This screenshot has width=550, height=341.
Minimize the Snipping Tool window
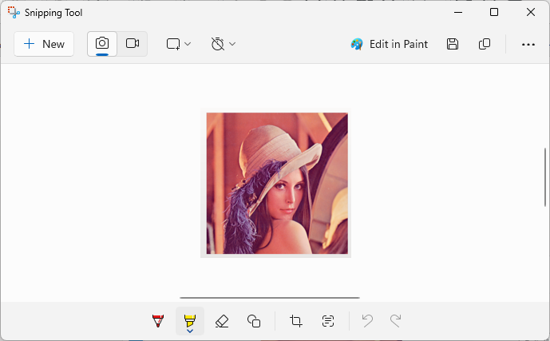[x=458, y=12]
